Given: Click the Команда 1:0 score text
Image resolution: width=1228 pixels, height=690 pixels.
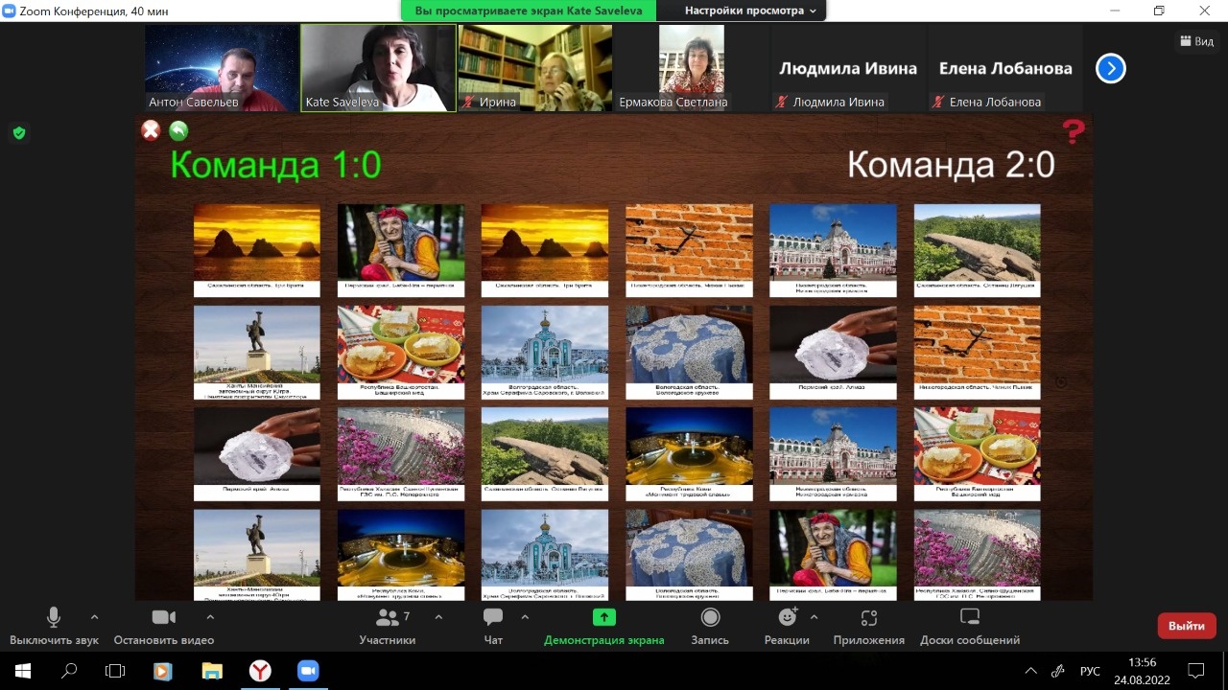Looking at the screenshot, I should pos(276,165).
